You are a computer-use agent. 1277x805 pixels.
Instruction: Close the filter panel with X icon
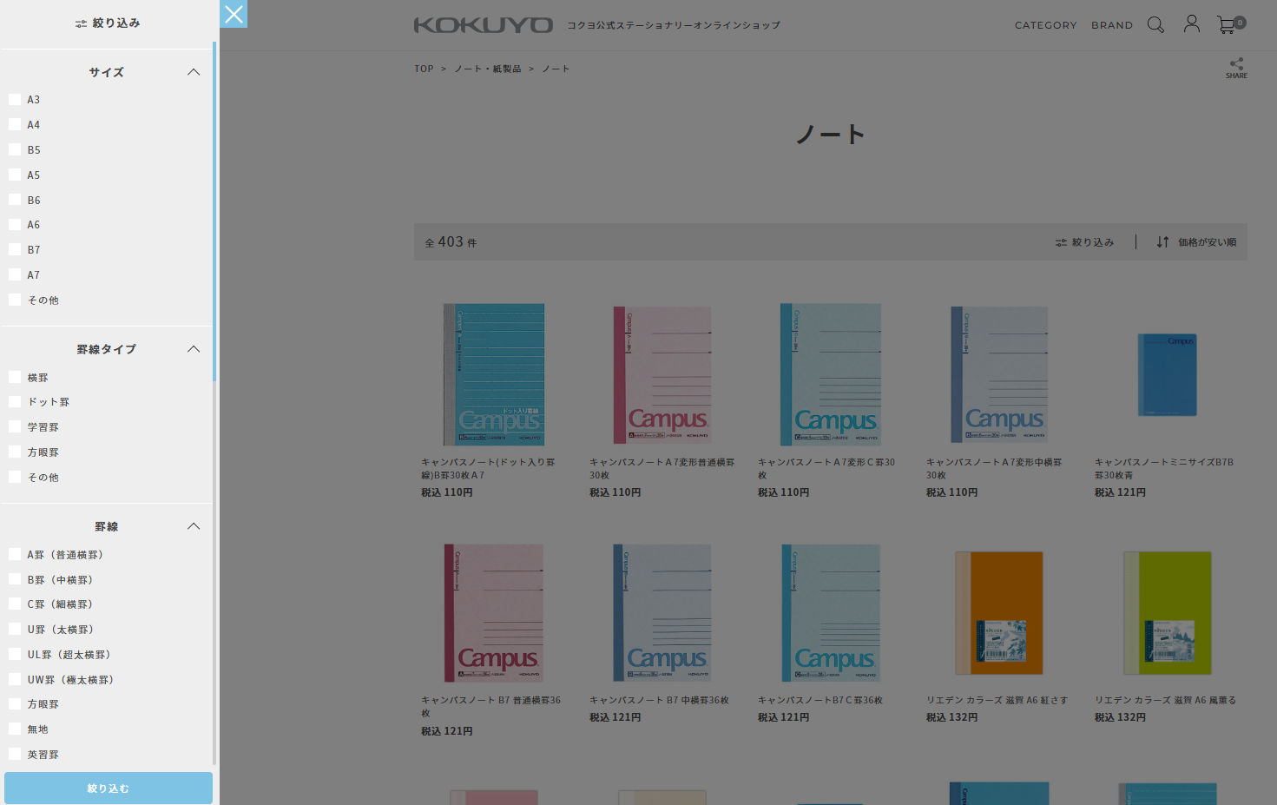[x=234, y=14]
